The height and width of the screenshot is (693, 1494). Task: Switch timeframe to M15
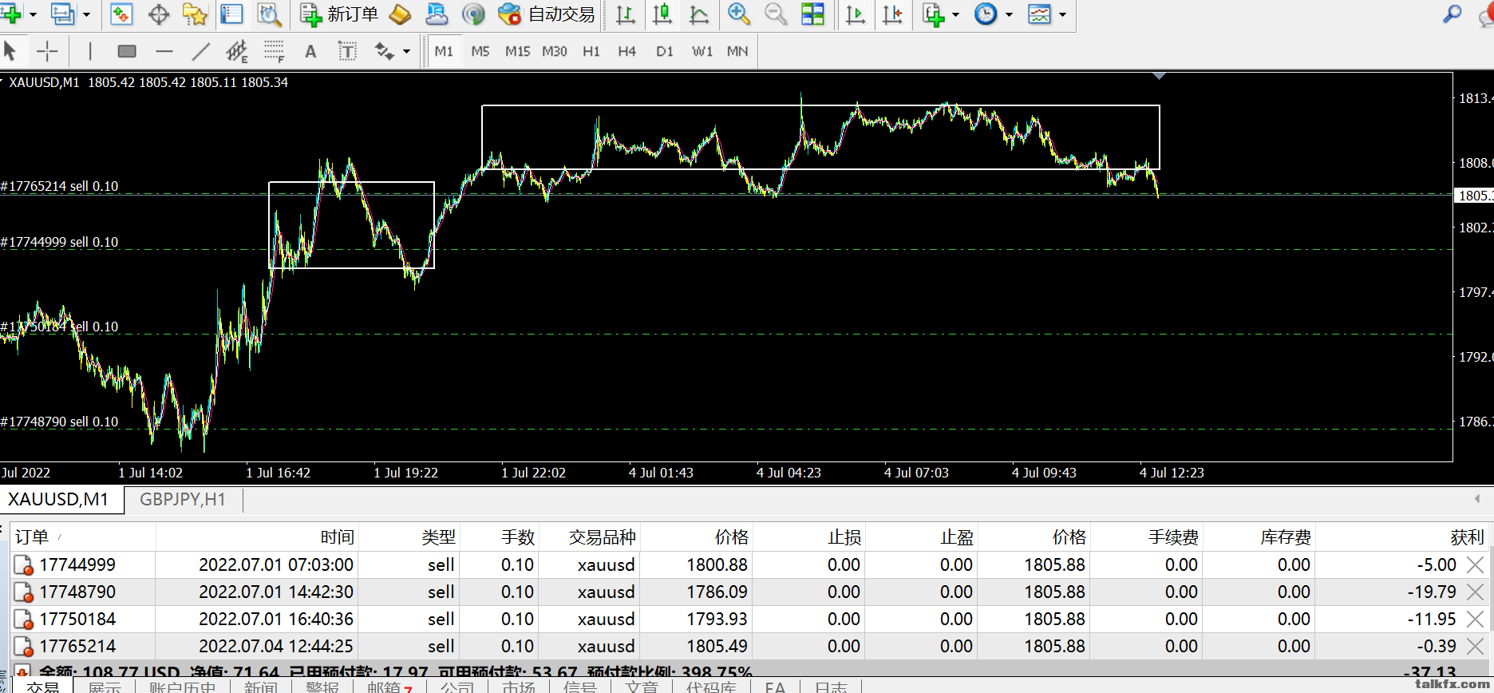pos(517,51)
